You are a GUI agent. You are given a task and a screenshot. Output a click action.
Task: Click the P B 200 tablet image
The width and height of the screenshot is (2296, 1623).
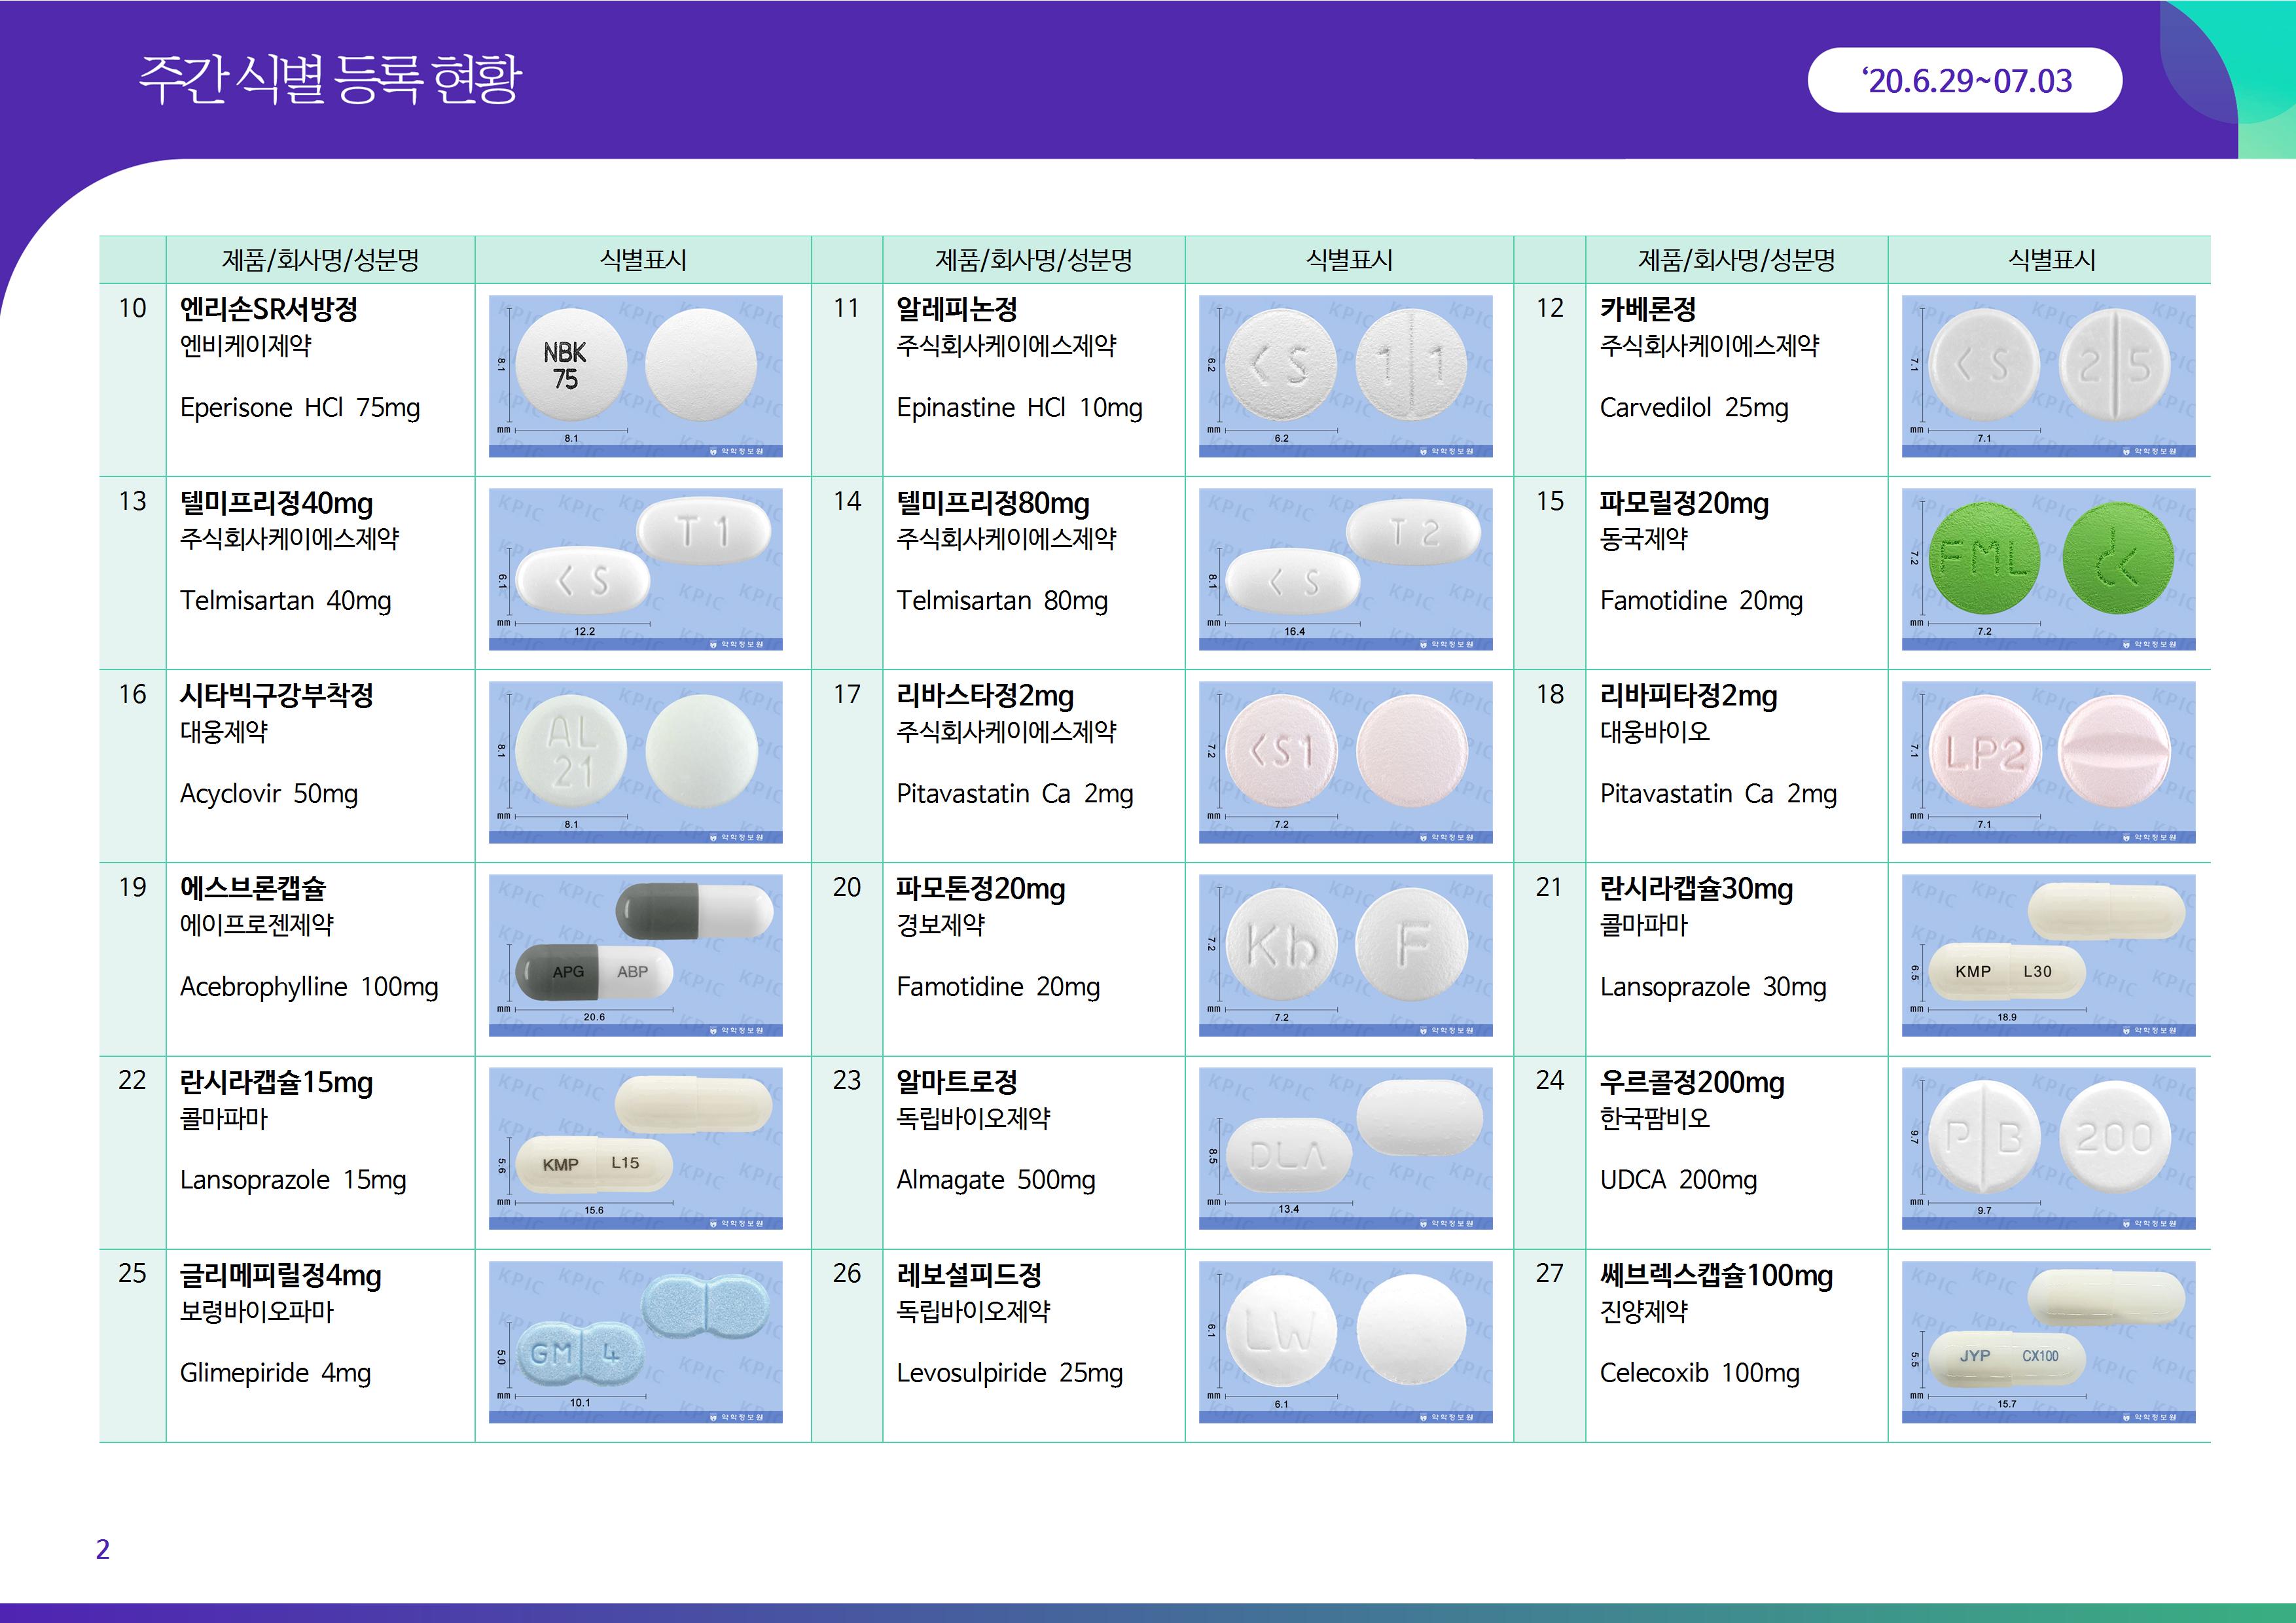pos(2048,1148)
